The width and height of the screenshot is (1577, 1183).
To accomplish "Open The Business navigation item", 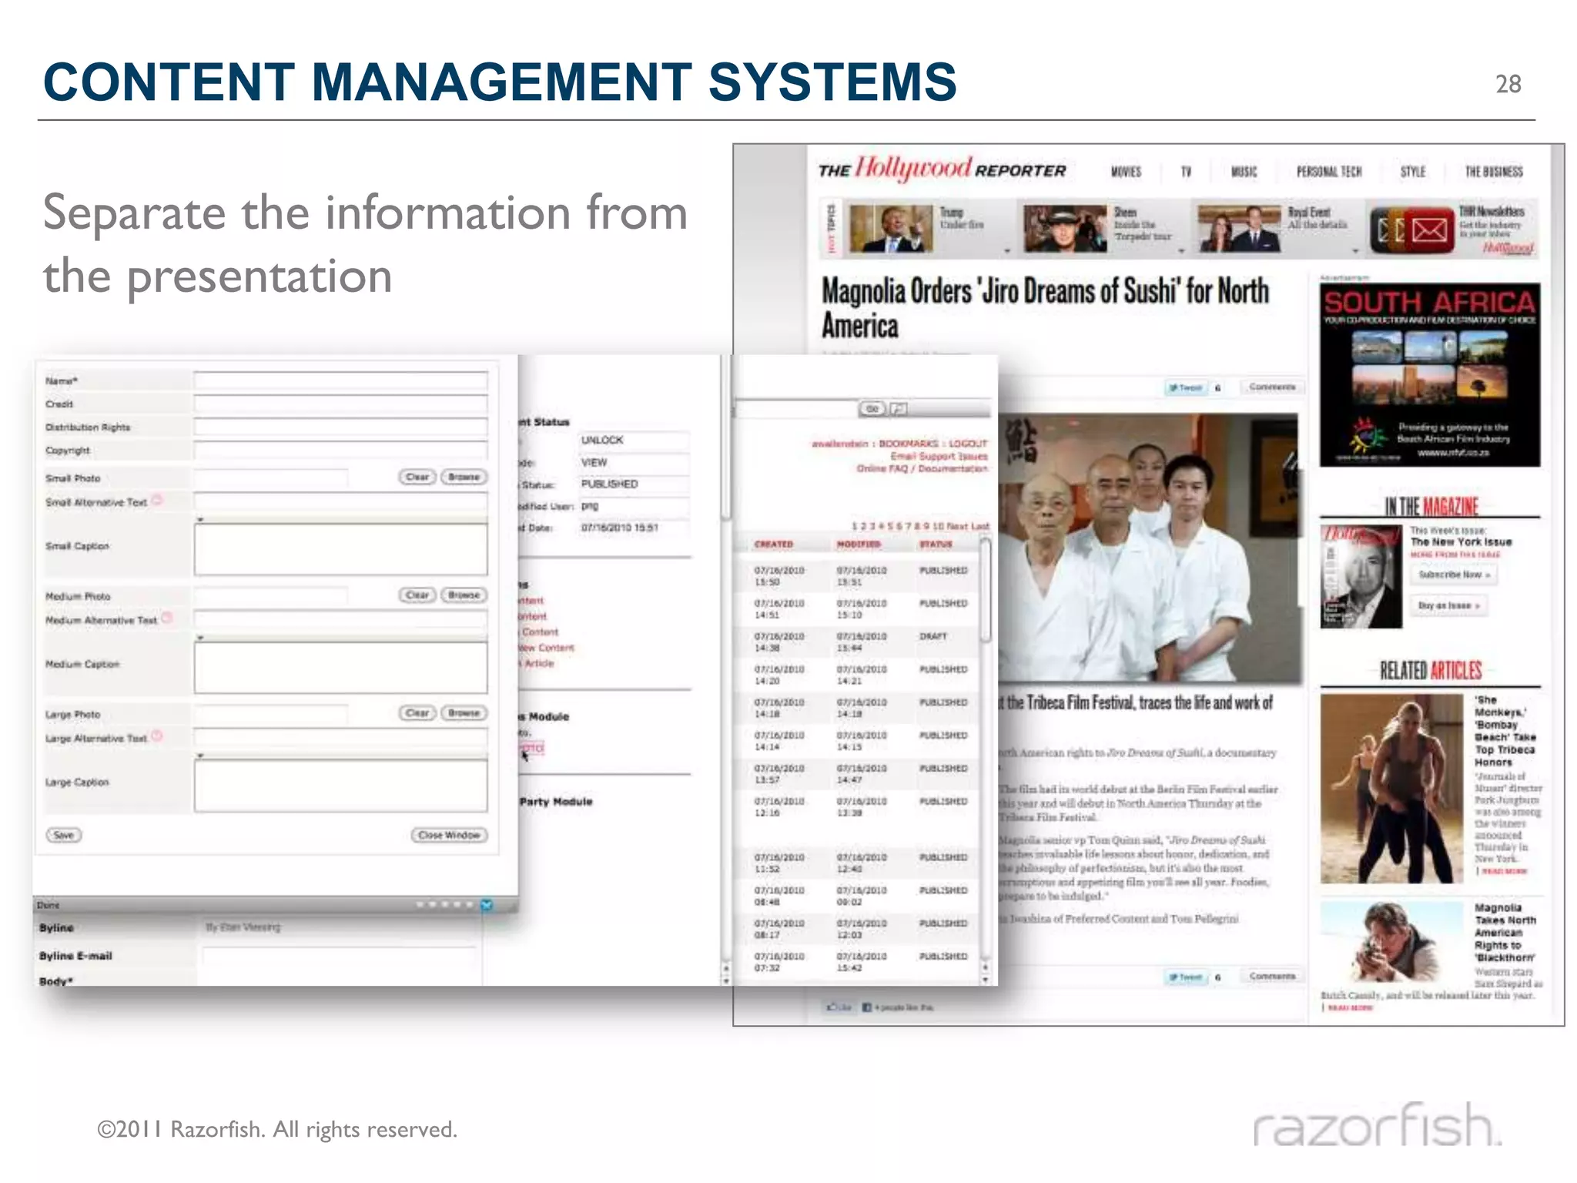I will [x=1494, y=172].
